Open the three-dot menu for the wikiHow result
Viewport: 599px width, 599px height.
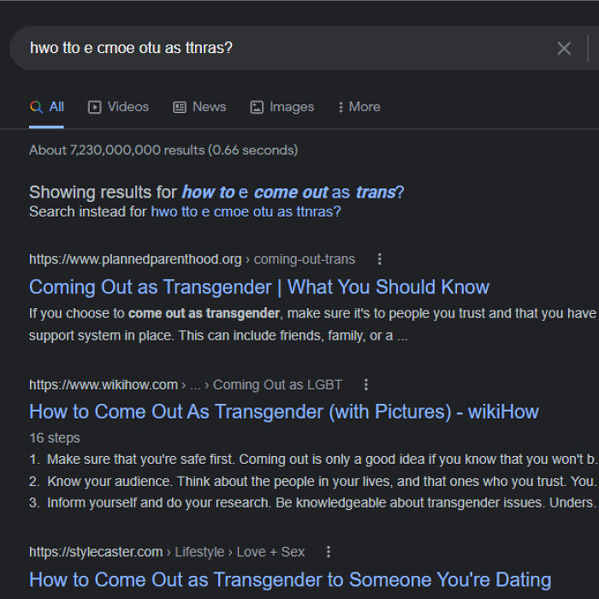(366, 384)
